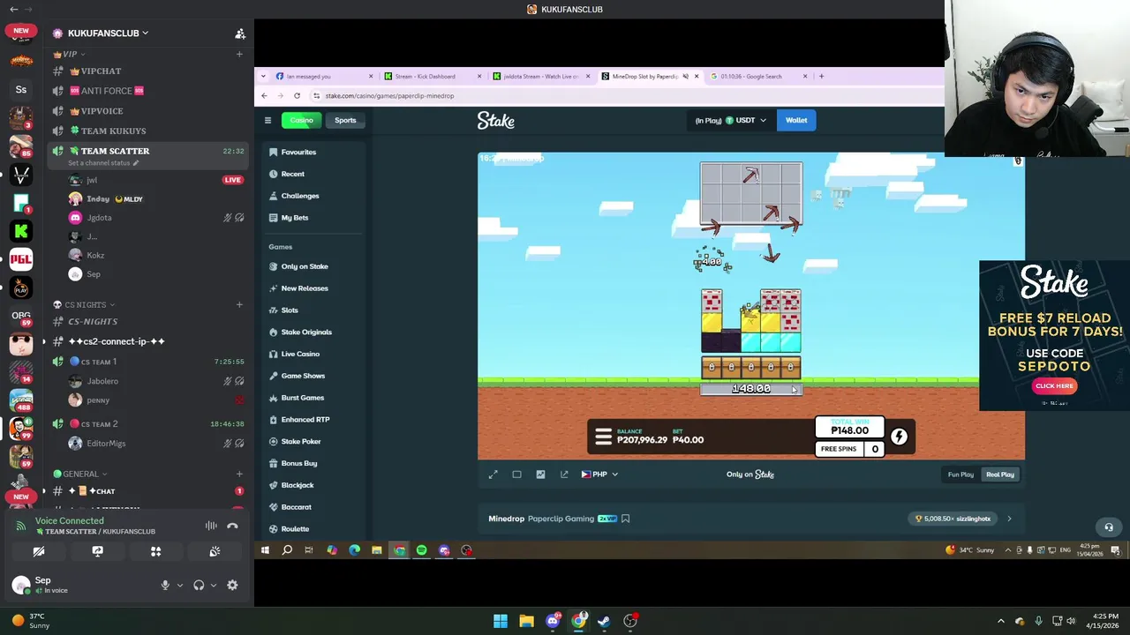Open a new browser tab
Image resolution: width=1130 pixels, height=635 pixels.
click(821, 77)
